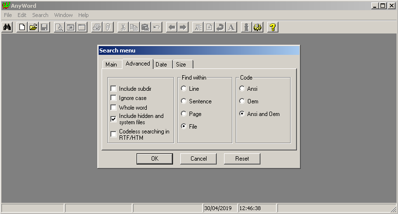Switch to the Date tab
Image resolution: width=398 pixels, height=214 pixels.
coord(161,65)
